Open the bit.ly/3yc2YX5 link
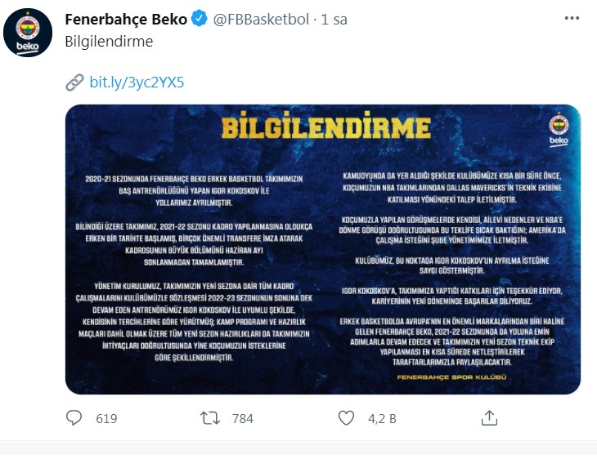This screenshot has width=597, height=459. pos(137,82)
